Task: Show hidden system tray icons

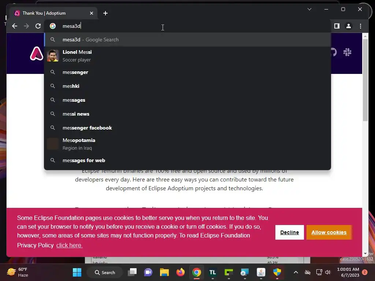Action: click(296, 272)
